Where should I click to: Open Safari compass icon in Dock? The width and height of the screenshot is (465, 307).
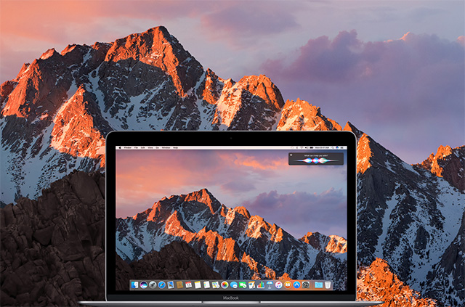pyautogui.click(x=161, y=285)
